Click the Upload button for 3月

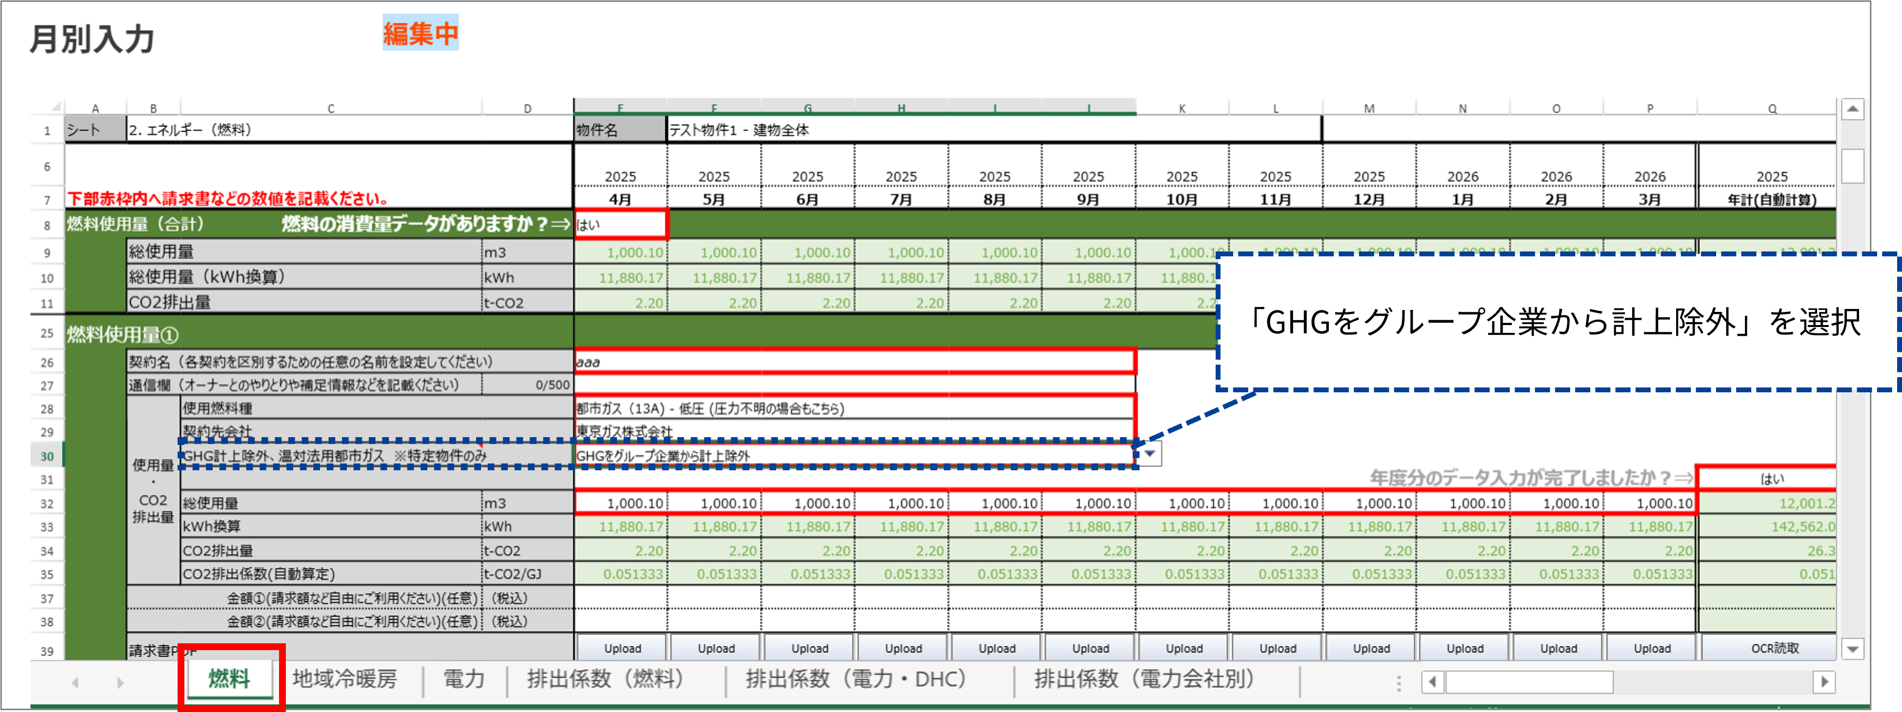click(x=1652, y=649)
